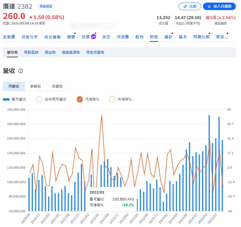Click the VIP badge beside 估價

click(93, 37)
